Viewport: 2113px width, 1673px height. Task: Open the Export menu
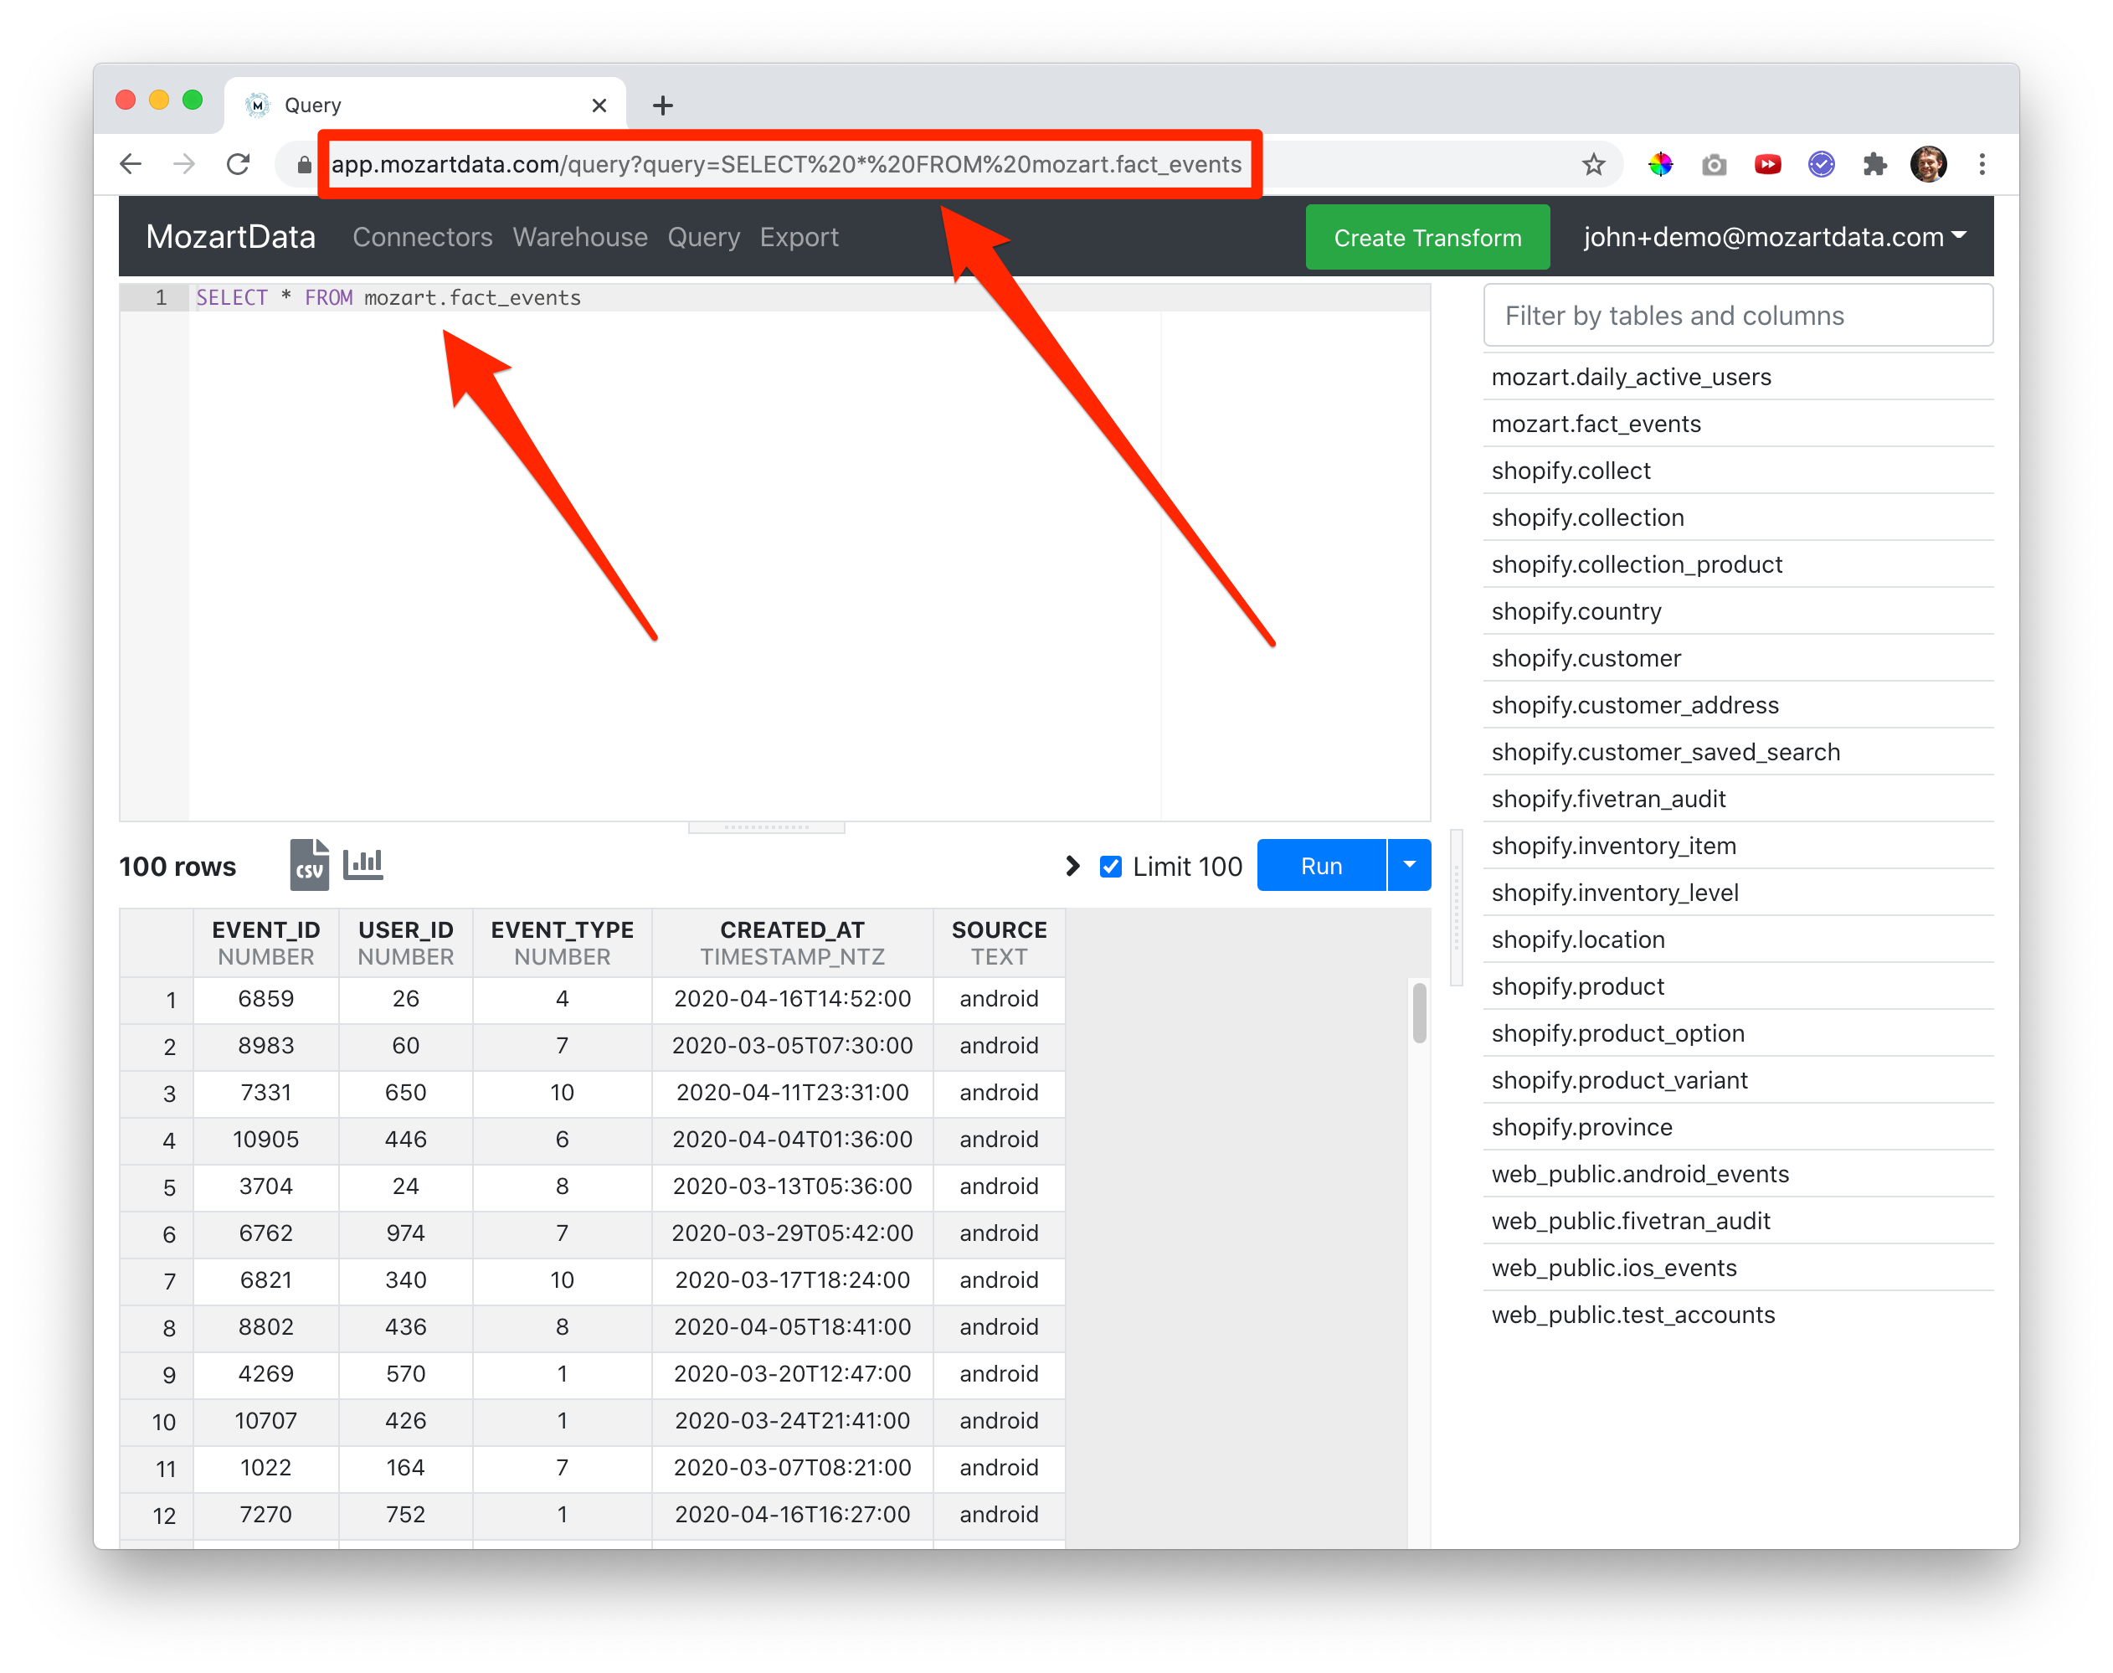[799, 237]
